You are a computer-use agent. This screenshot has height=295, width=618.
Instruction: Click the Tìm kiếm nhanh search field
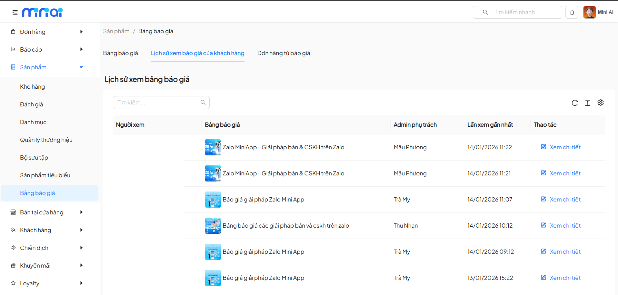coord(525,12)
